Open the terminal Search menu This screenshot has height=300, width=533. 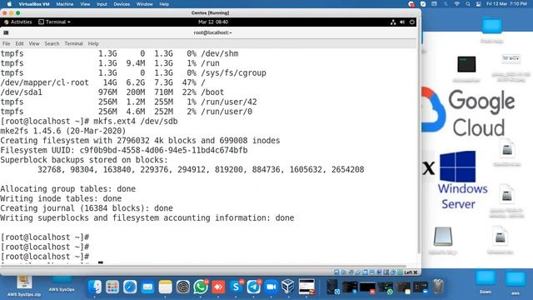click(x=52, y=43)
